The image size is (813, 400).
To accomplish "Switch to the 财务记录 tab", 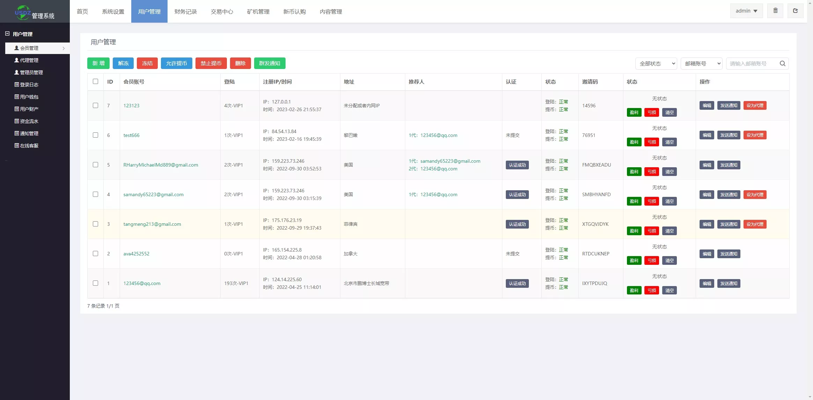I will click(186, 11).
